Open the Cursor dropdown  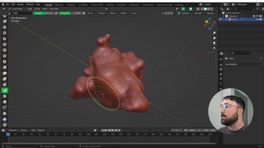pos(135,13)
